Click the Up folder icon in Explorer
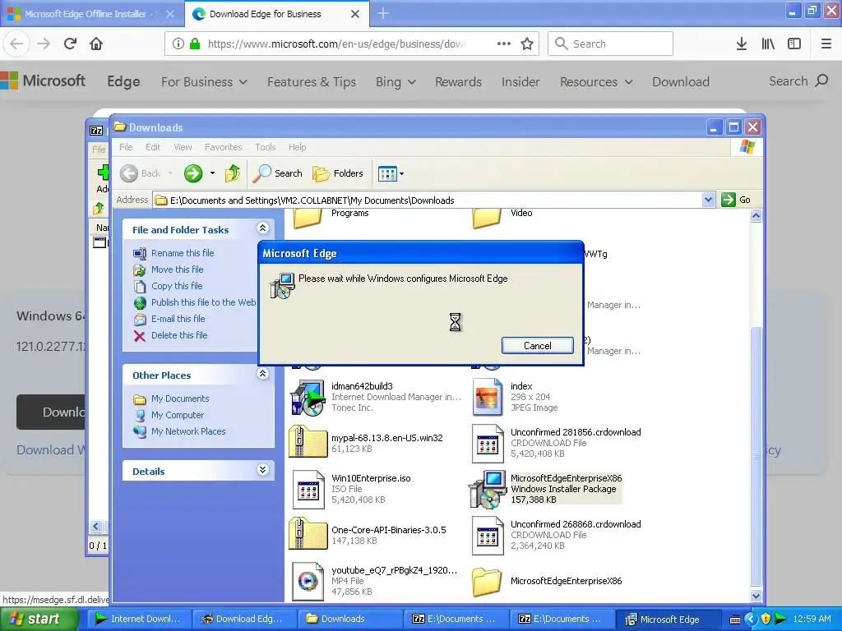The image size is (842, 631). 233,173
